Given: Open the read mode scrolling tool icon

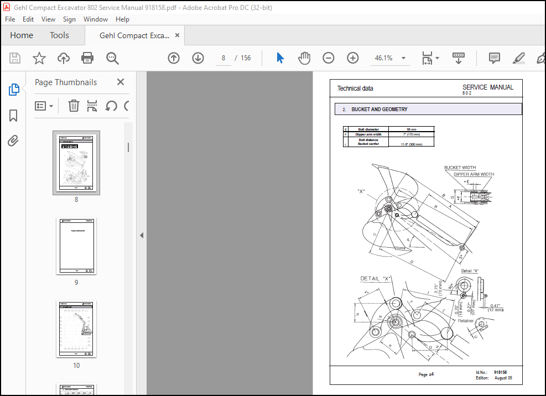Looking at the screenshot, I should click(x=458, y=58).
